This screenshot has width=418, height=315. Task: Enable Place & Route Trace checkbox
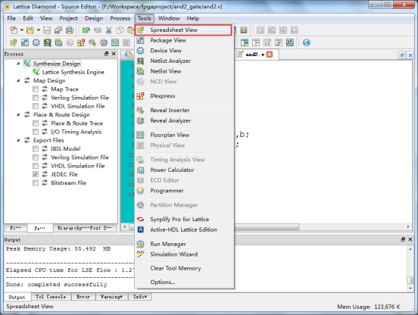(36, 123)
